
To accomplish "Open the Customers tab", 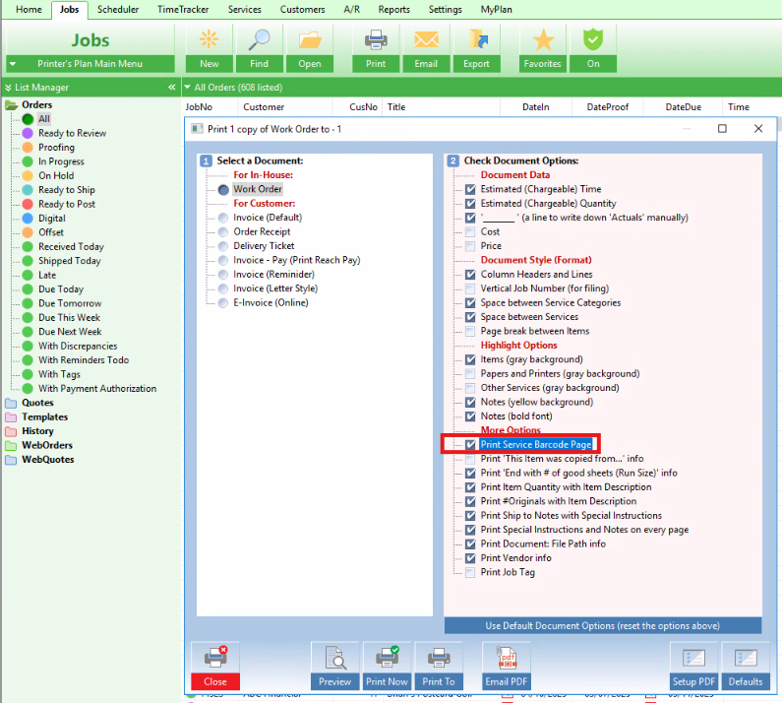I will pyautogui.click(x=302, y=10).
